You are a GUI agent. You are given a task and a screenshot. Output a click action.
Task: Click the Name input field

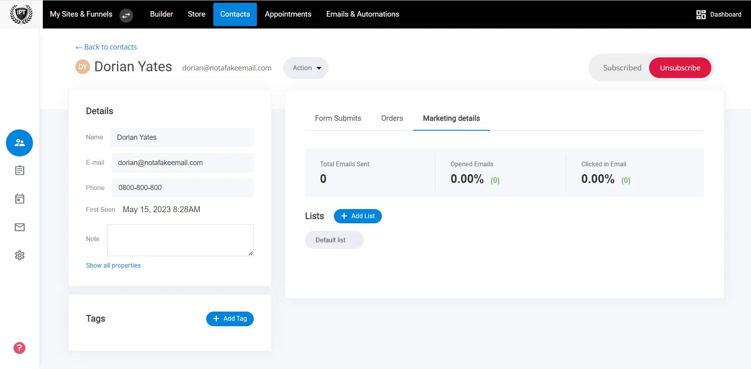click(x=182, y=137)
